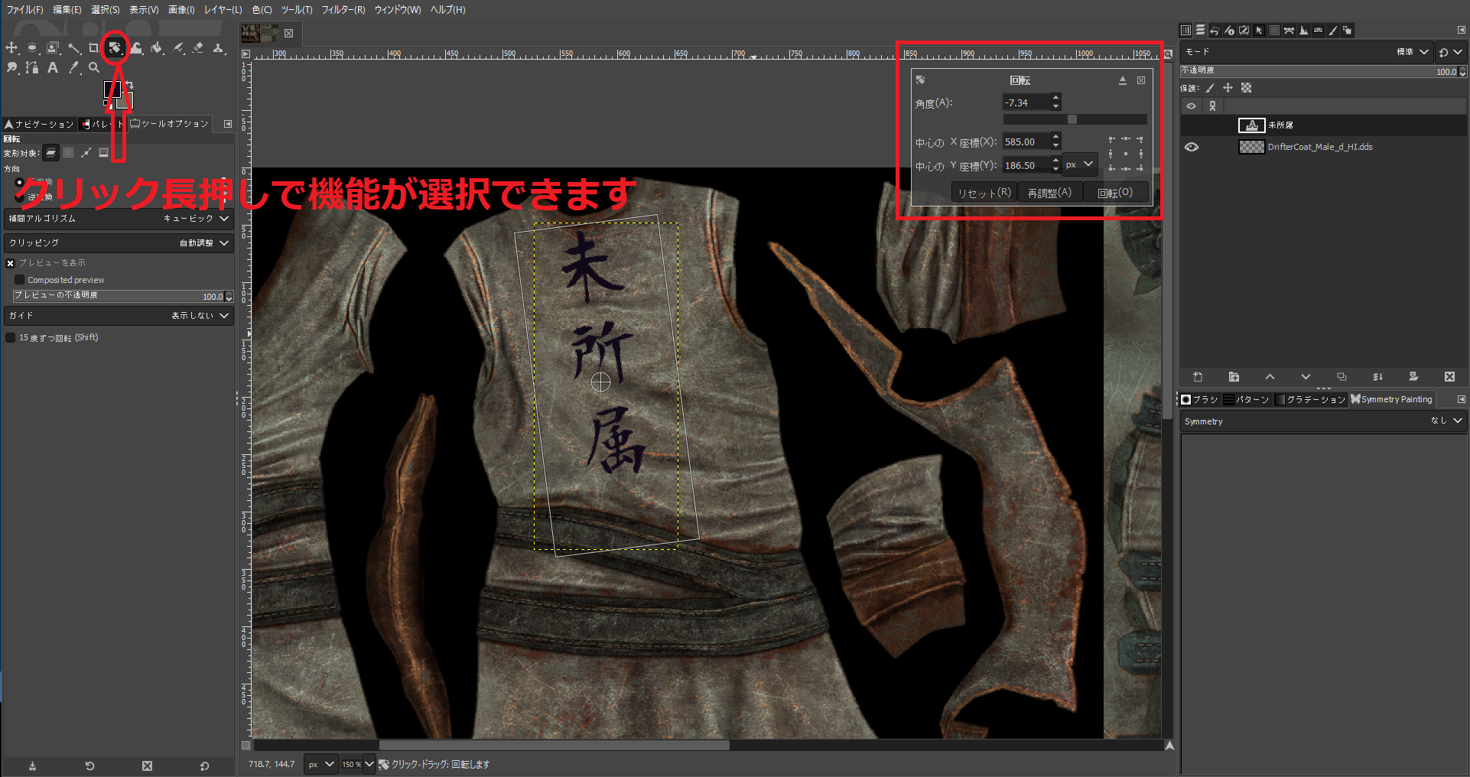Image resolution: width=1470 pixels, height=777 pixels.
Task: Open the ファイル(F) menu
Action: coord(25,10)
